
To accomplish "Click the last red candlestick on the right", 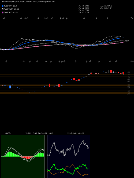I will [x=123, y=73].
